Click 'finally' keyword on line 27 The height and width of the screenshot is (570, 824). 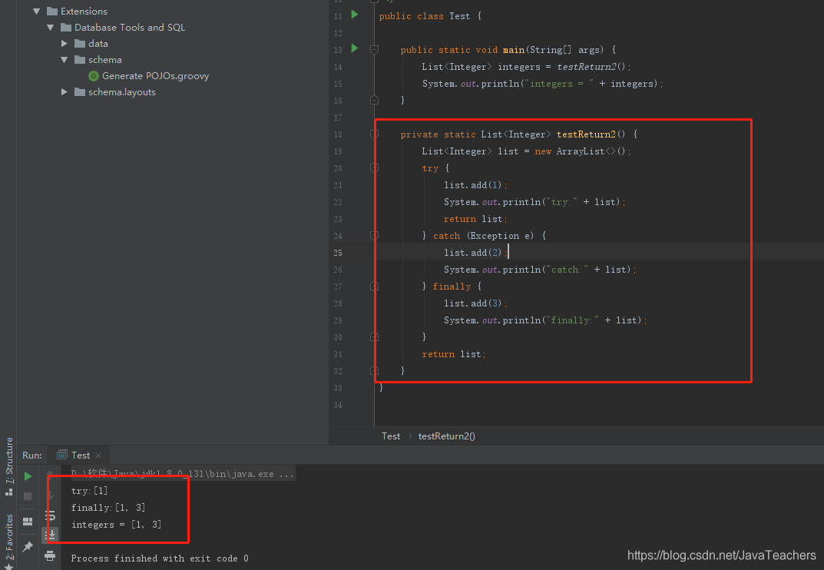tap(452, 287)
